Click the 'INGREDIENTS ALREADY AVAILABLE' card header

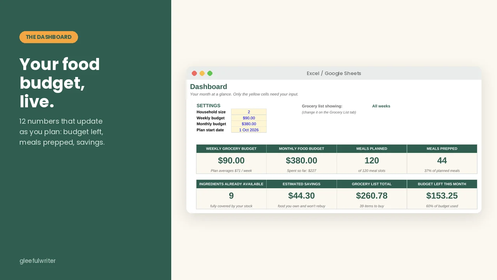[x=231, y=184]
